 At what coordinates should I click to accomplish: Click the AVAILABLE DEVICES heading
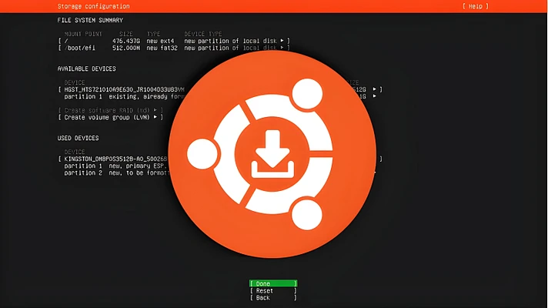click(x=87, y=69)
